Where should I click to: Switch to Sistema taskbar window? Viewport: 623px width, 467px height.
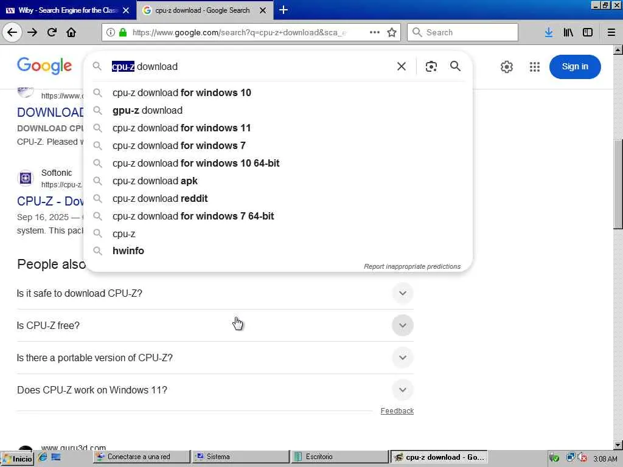pyautogui.click(x=241, y=457)
